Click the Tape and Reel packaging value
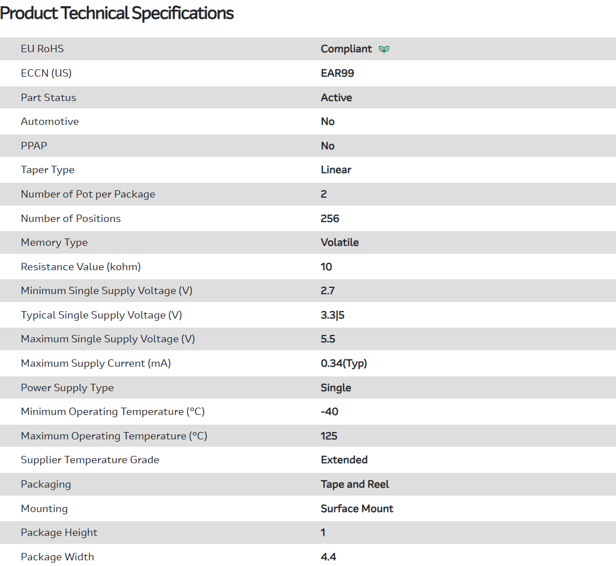616x566 pixels. [x=355, y=484]
